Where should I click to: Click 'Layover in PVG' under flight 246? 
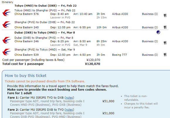(x=60, y=45)
